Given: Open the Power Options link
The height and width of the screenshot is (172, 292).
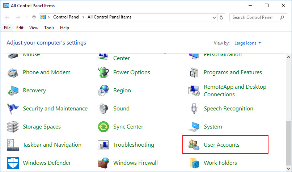Looking at the screenshot, I should click(x=132, y=72).
